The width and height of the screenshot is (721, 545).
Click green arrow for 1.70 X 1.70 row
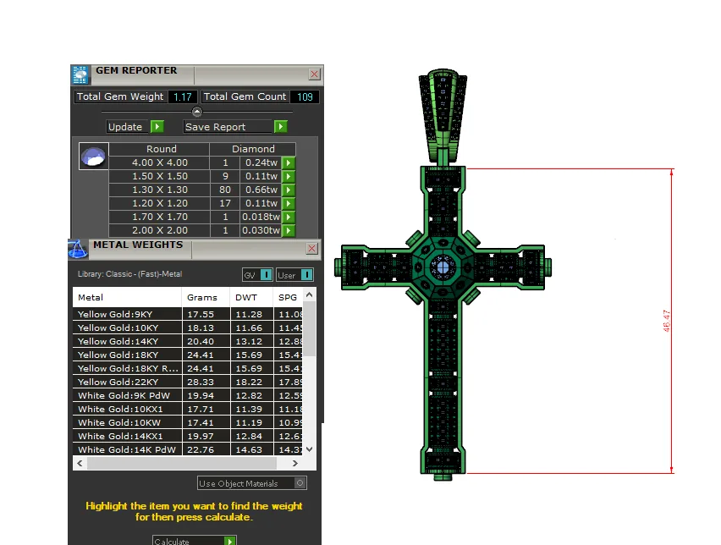pyautogui.click(x=289, y=217)
